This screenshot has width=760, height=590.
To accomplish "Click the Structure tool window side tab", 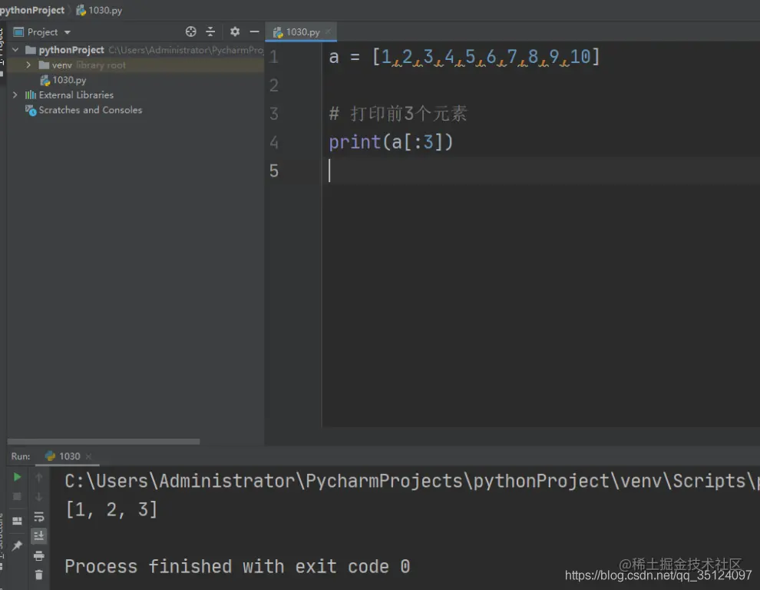I will tap(2, 541).
